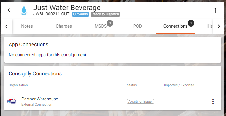Switch to the Notes tab
The height and width of the screenshot is (116, 226).
27,26
